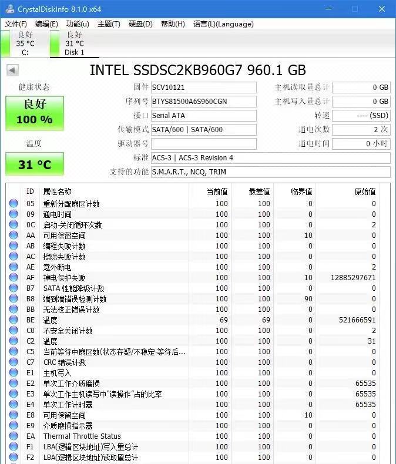
Task: Click status orb for attribute AF
Action: click(14, 277)
